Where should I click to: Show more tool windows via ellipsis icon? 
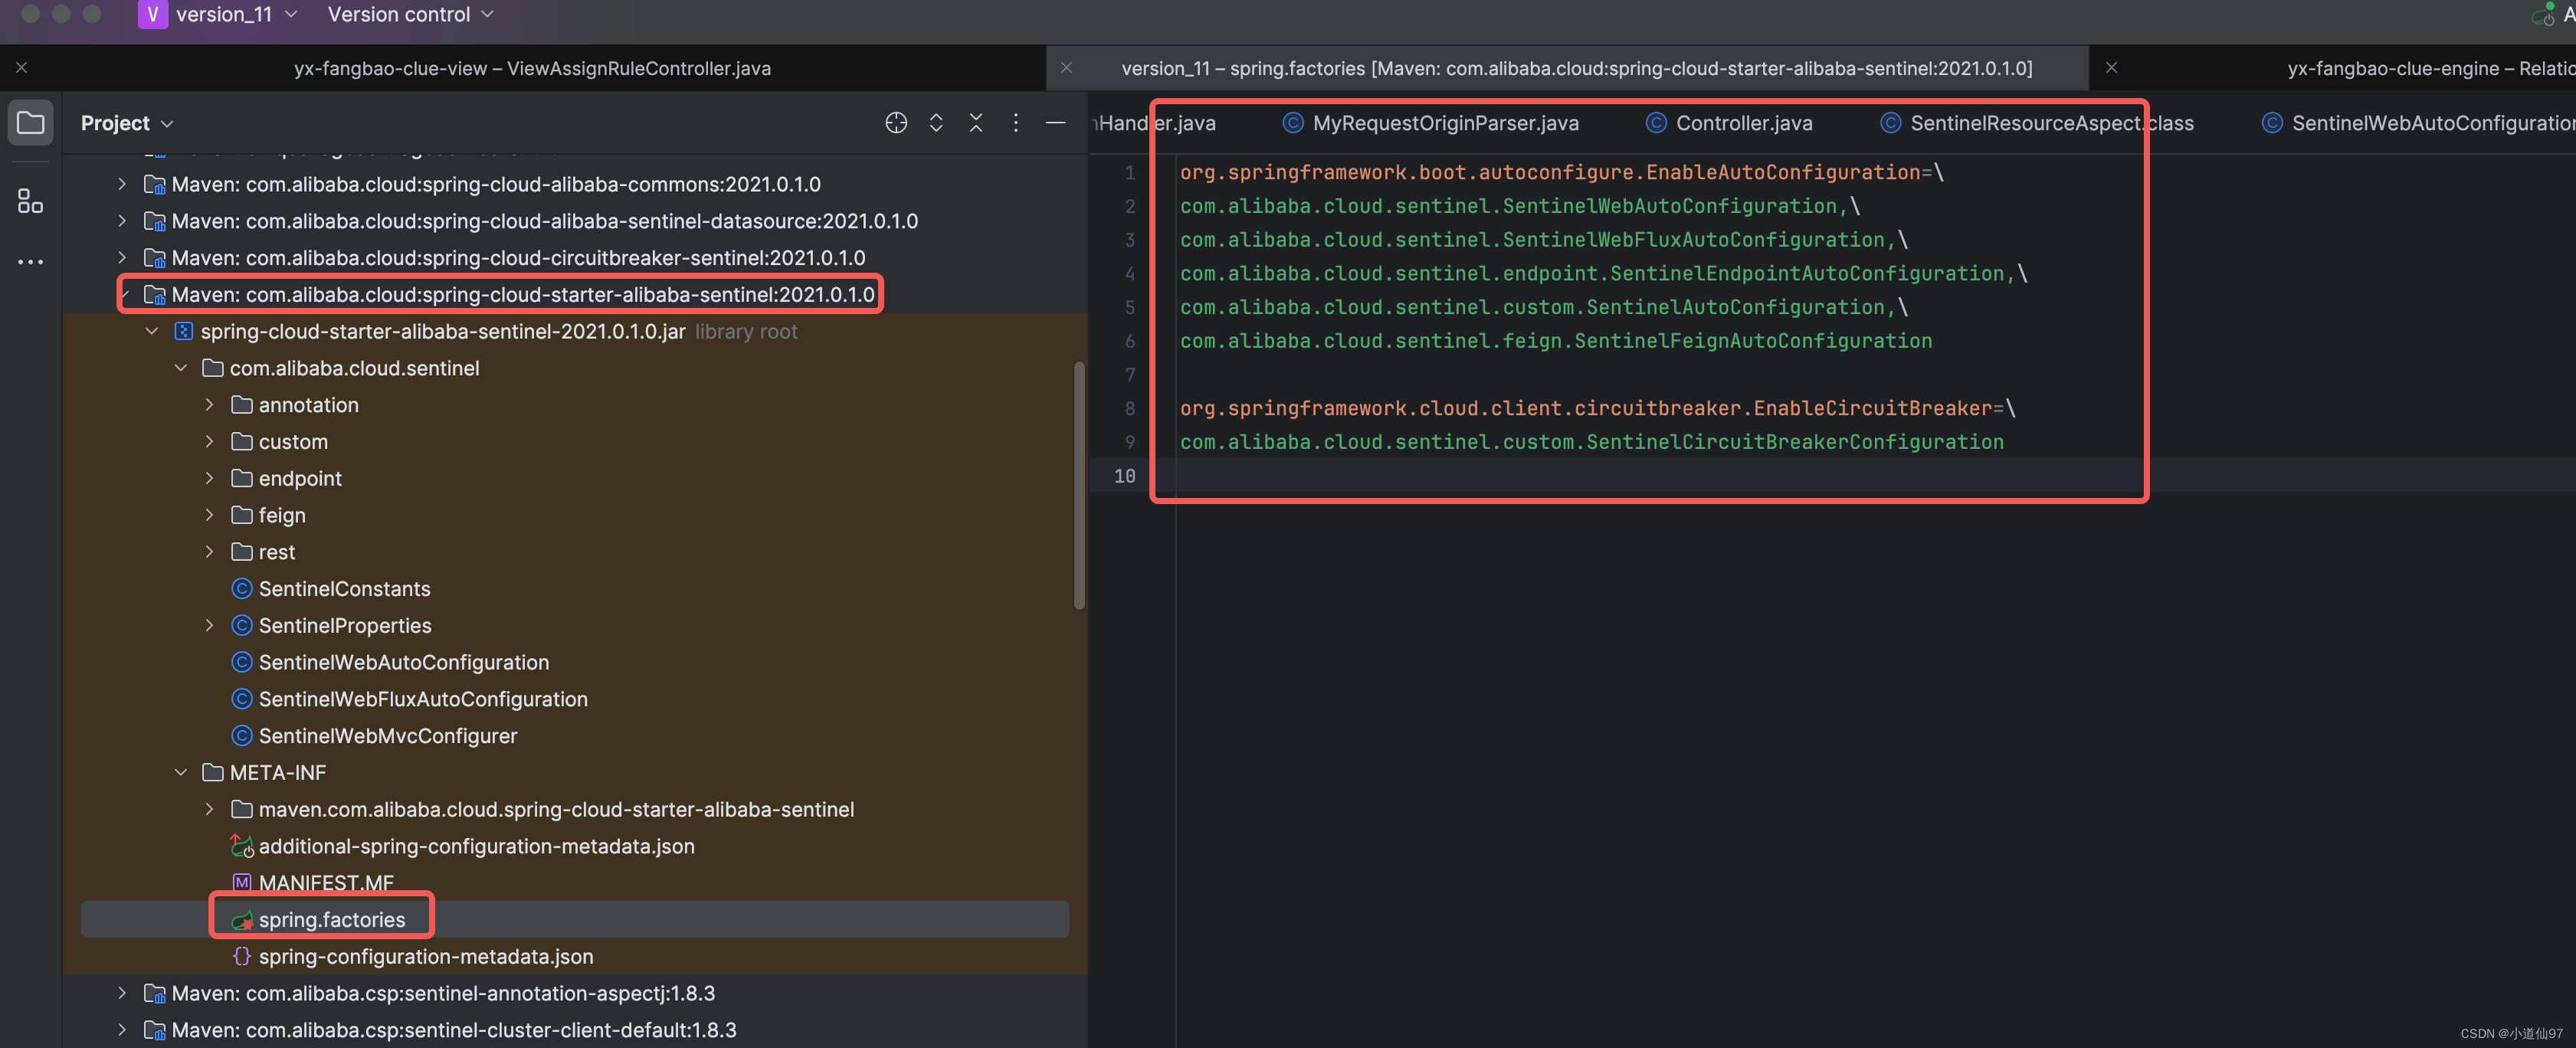pos(31,262)
